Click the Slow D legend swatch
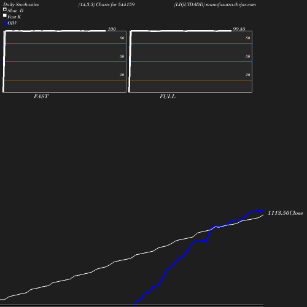Viewport: 307px width, 307px height. (x=5, y=9)
